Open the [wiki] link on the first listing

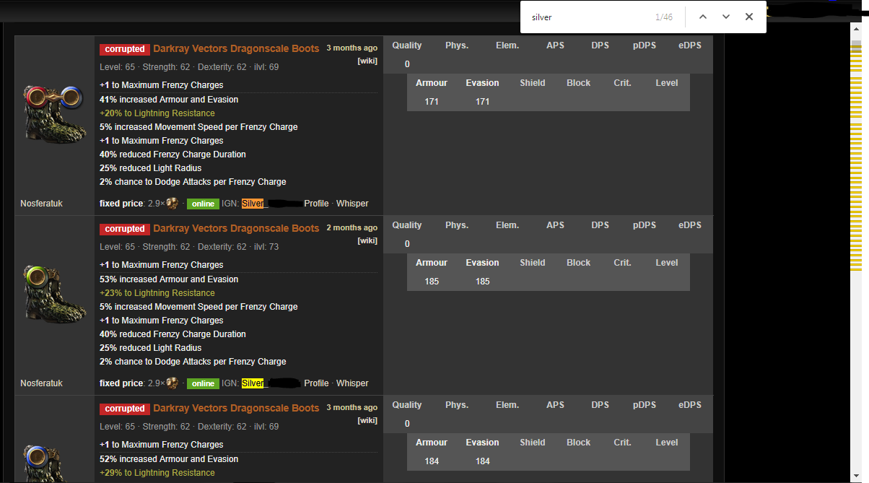[367, 61]
